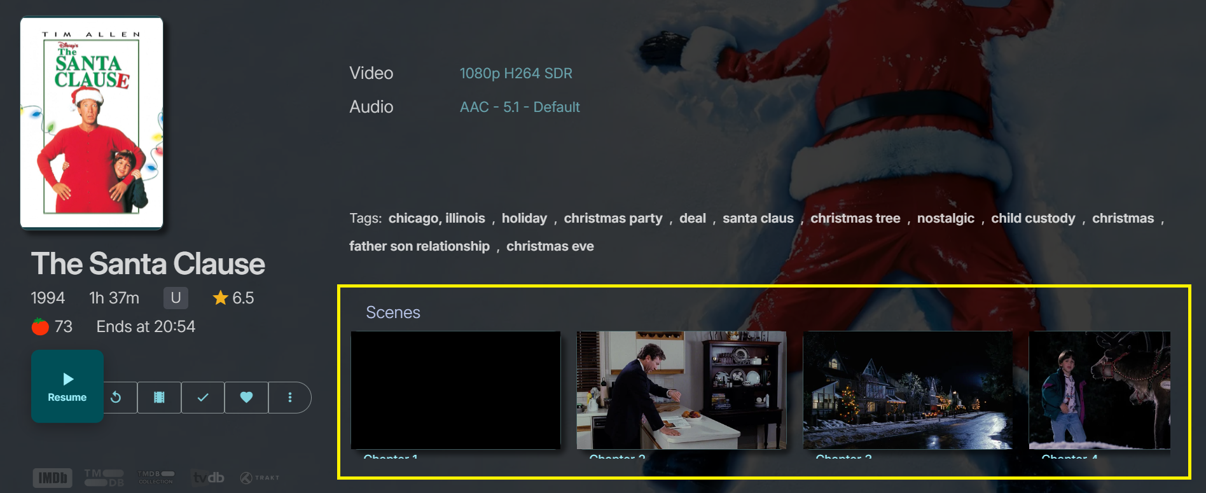Click the 'santa claus' tag
Viewport: 1206px width, 493px height.
point(758,219)
